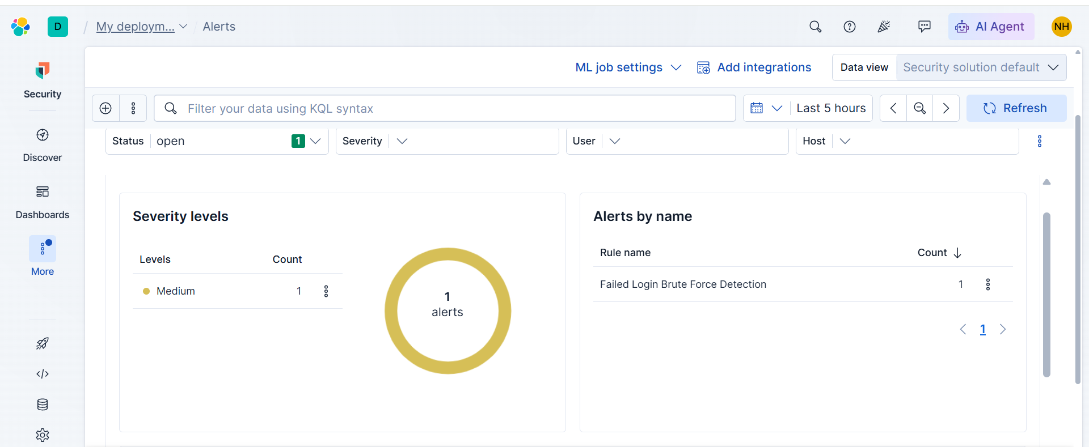Screen dimensions: 1089x447
Task: Open developer tools code icon
Action: (43, 374)
